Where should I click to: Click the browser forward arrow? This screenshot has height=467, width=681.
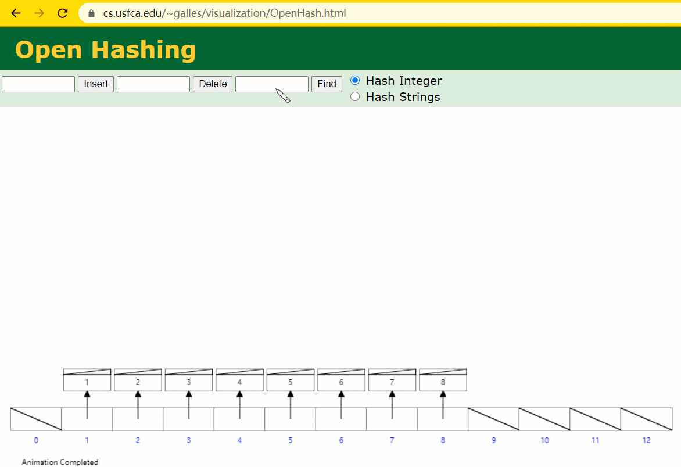[x=40, y=13]
